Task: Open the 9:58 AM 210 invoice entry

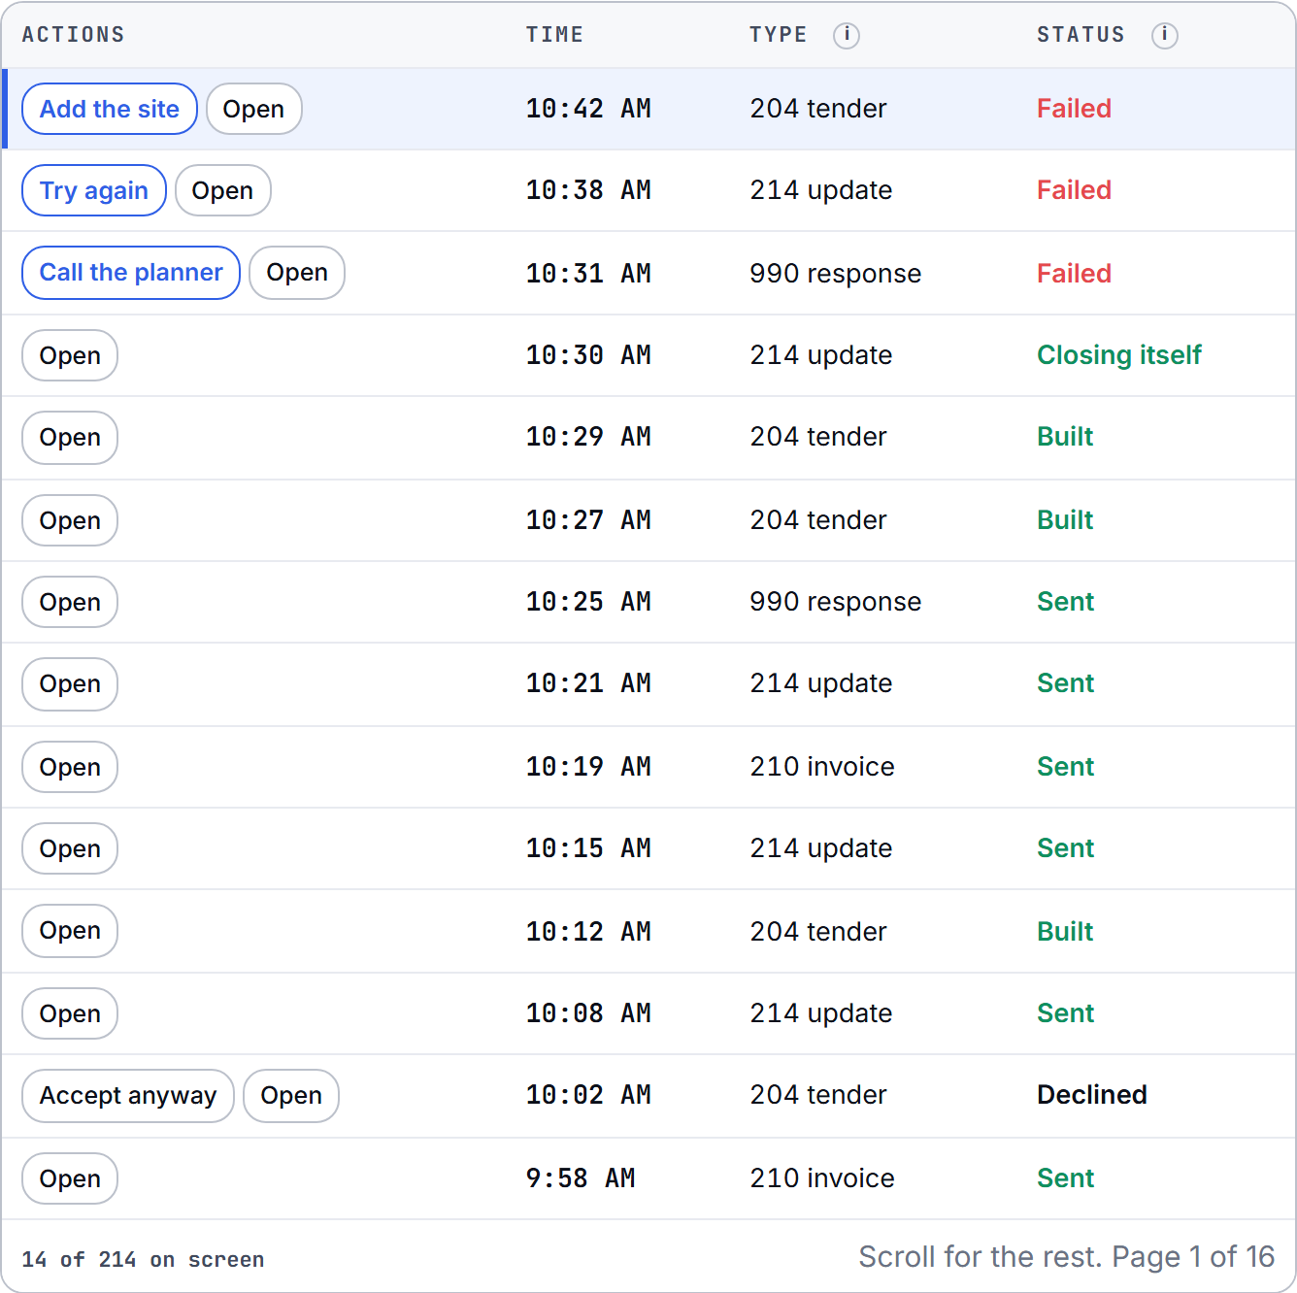Action: 70,1178
